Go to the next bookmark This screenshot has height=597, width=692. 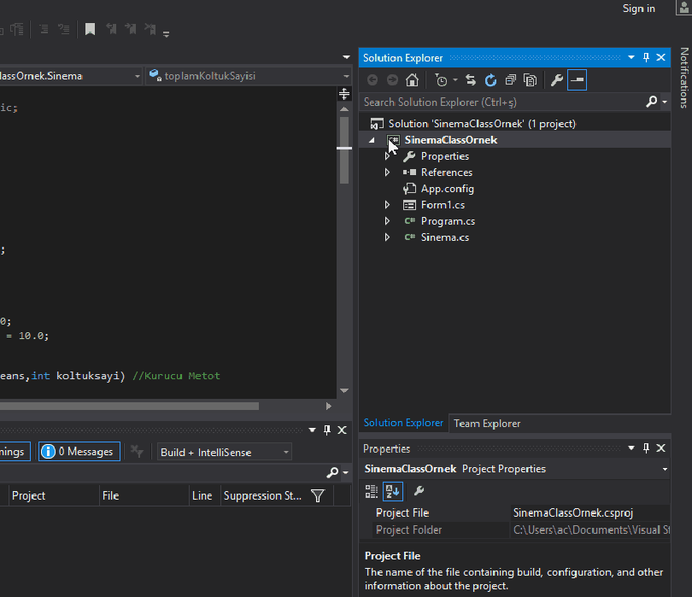[131, 29]
